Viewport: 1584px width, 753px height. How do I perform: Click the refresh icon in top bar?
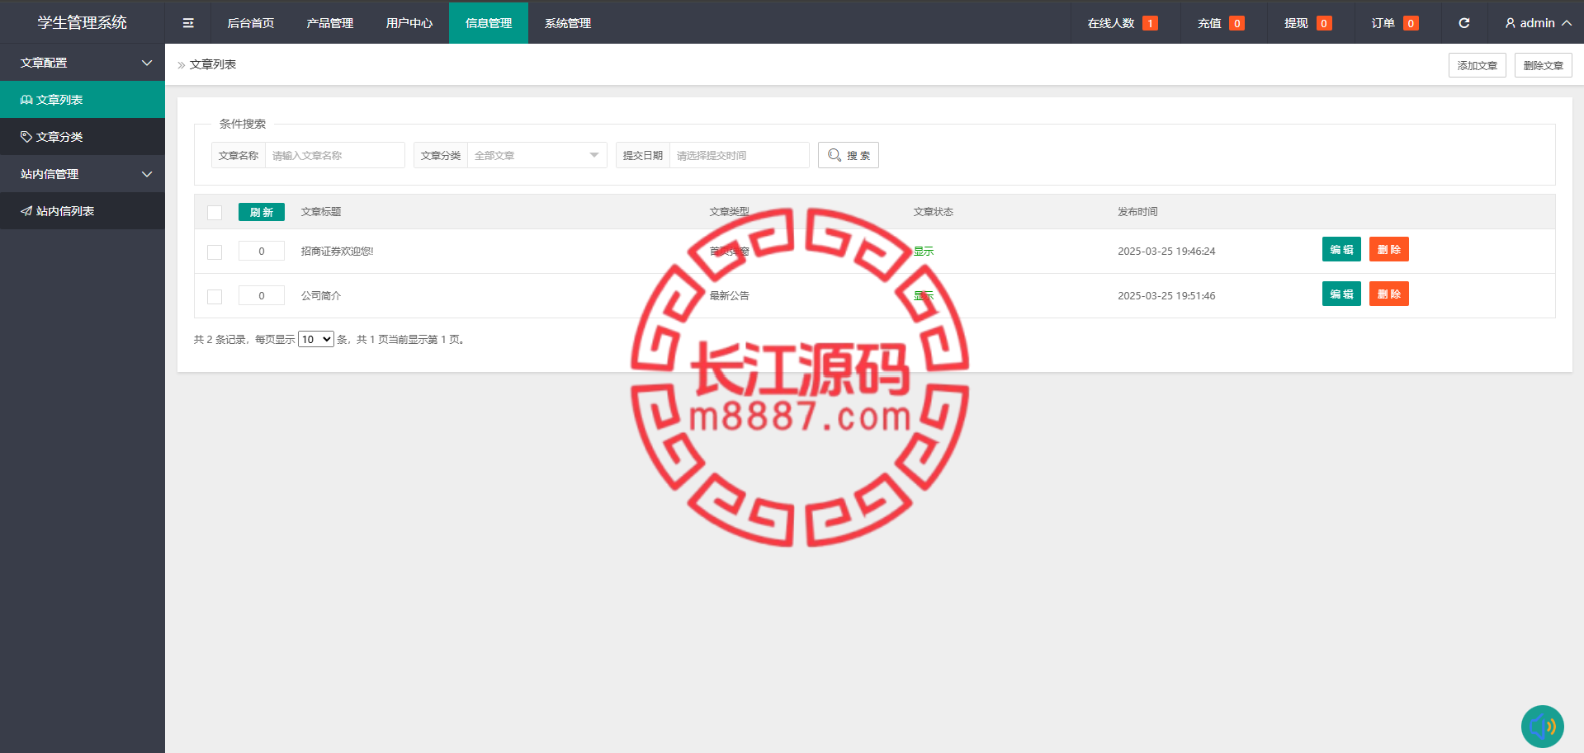[1464, 23]
